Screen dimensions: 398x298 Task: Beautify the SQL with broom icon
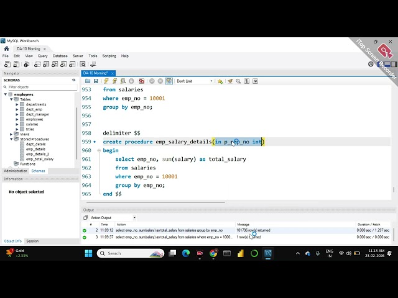tap(230, 81)
